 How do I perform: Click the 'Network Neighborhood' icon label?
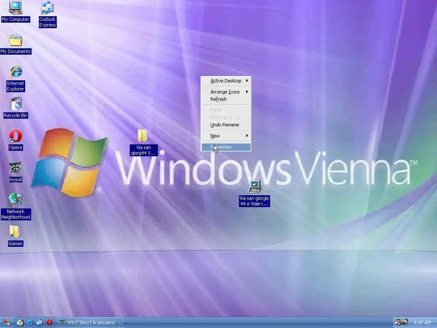16,214
